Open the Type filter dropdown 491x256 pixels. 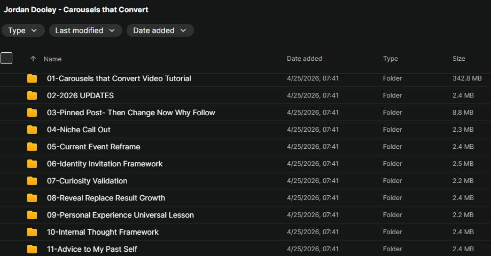click(x=22, y=30)
